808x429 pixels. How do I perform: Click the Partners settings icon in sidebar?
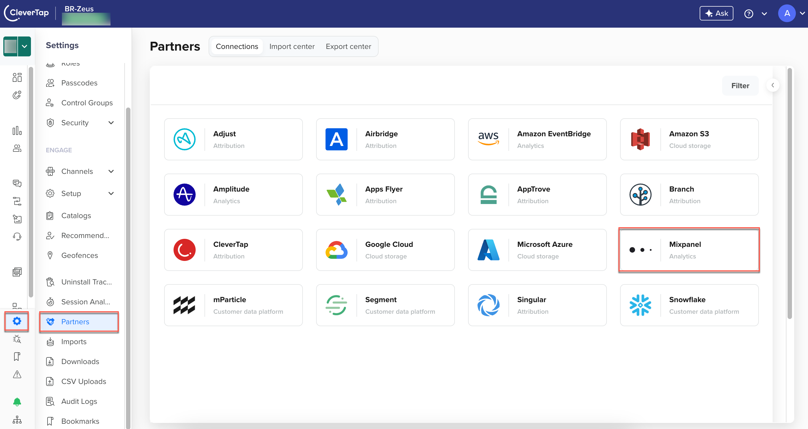(x=17, y=321)
